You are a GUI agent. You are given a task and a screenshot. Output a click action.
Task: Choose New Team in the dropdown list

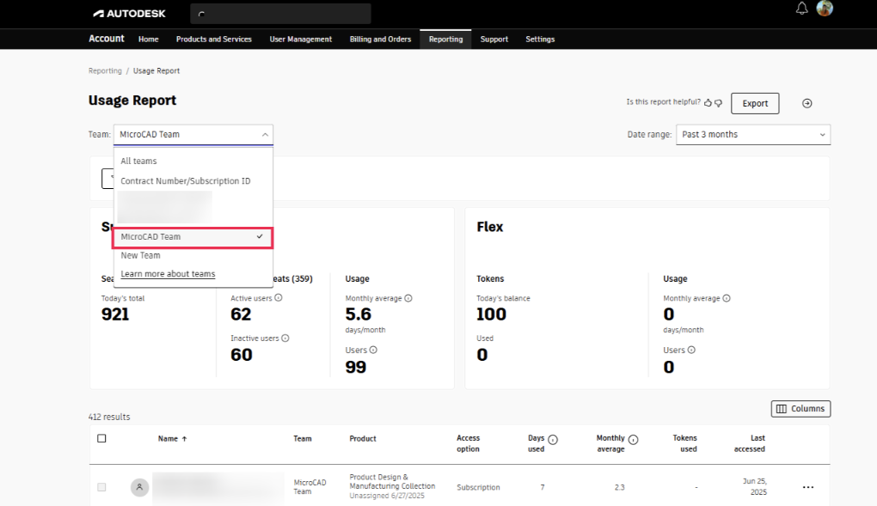(140, 255)
